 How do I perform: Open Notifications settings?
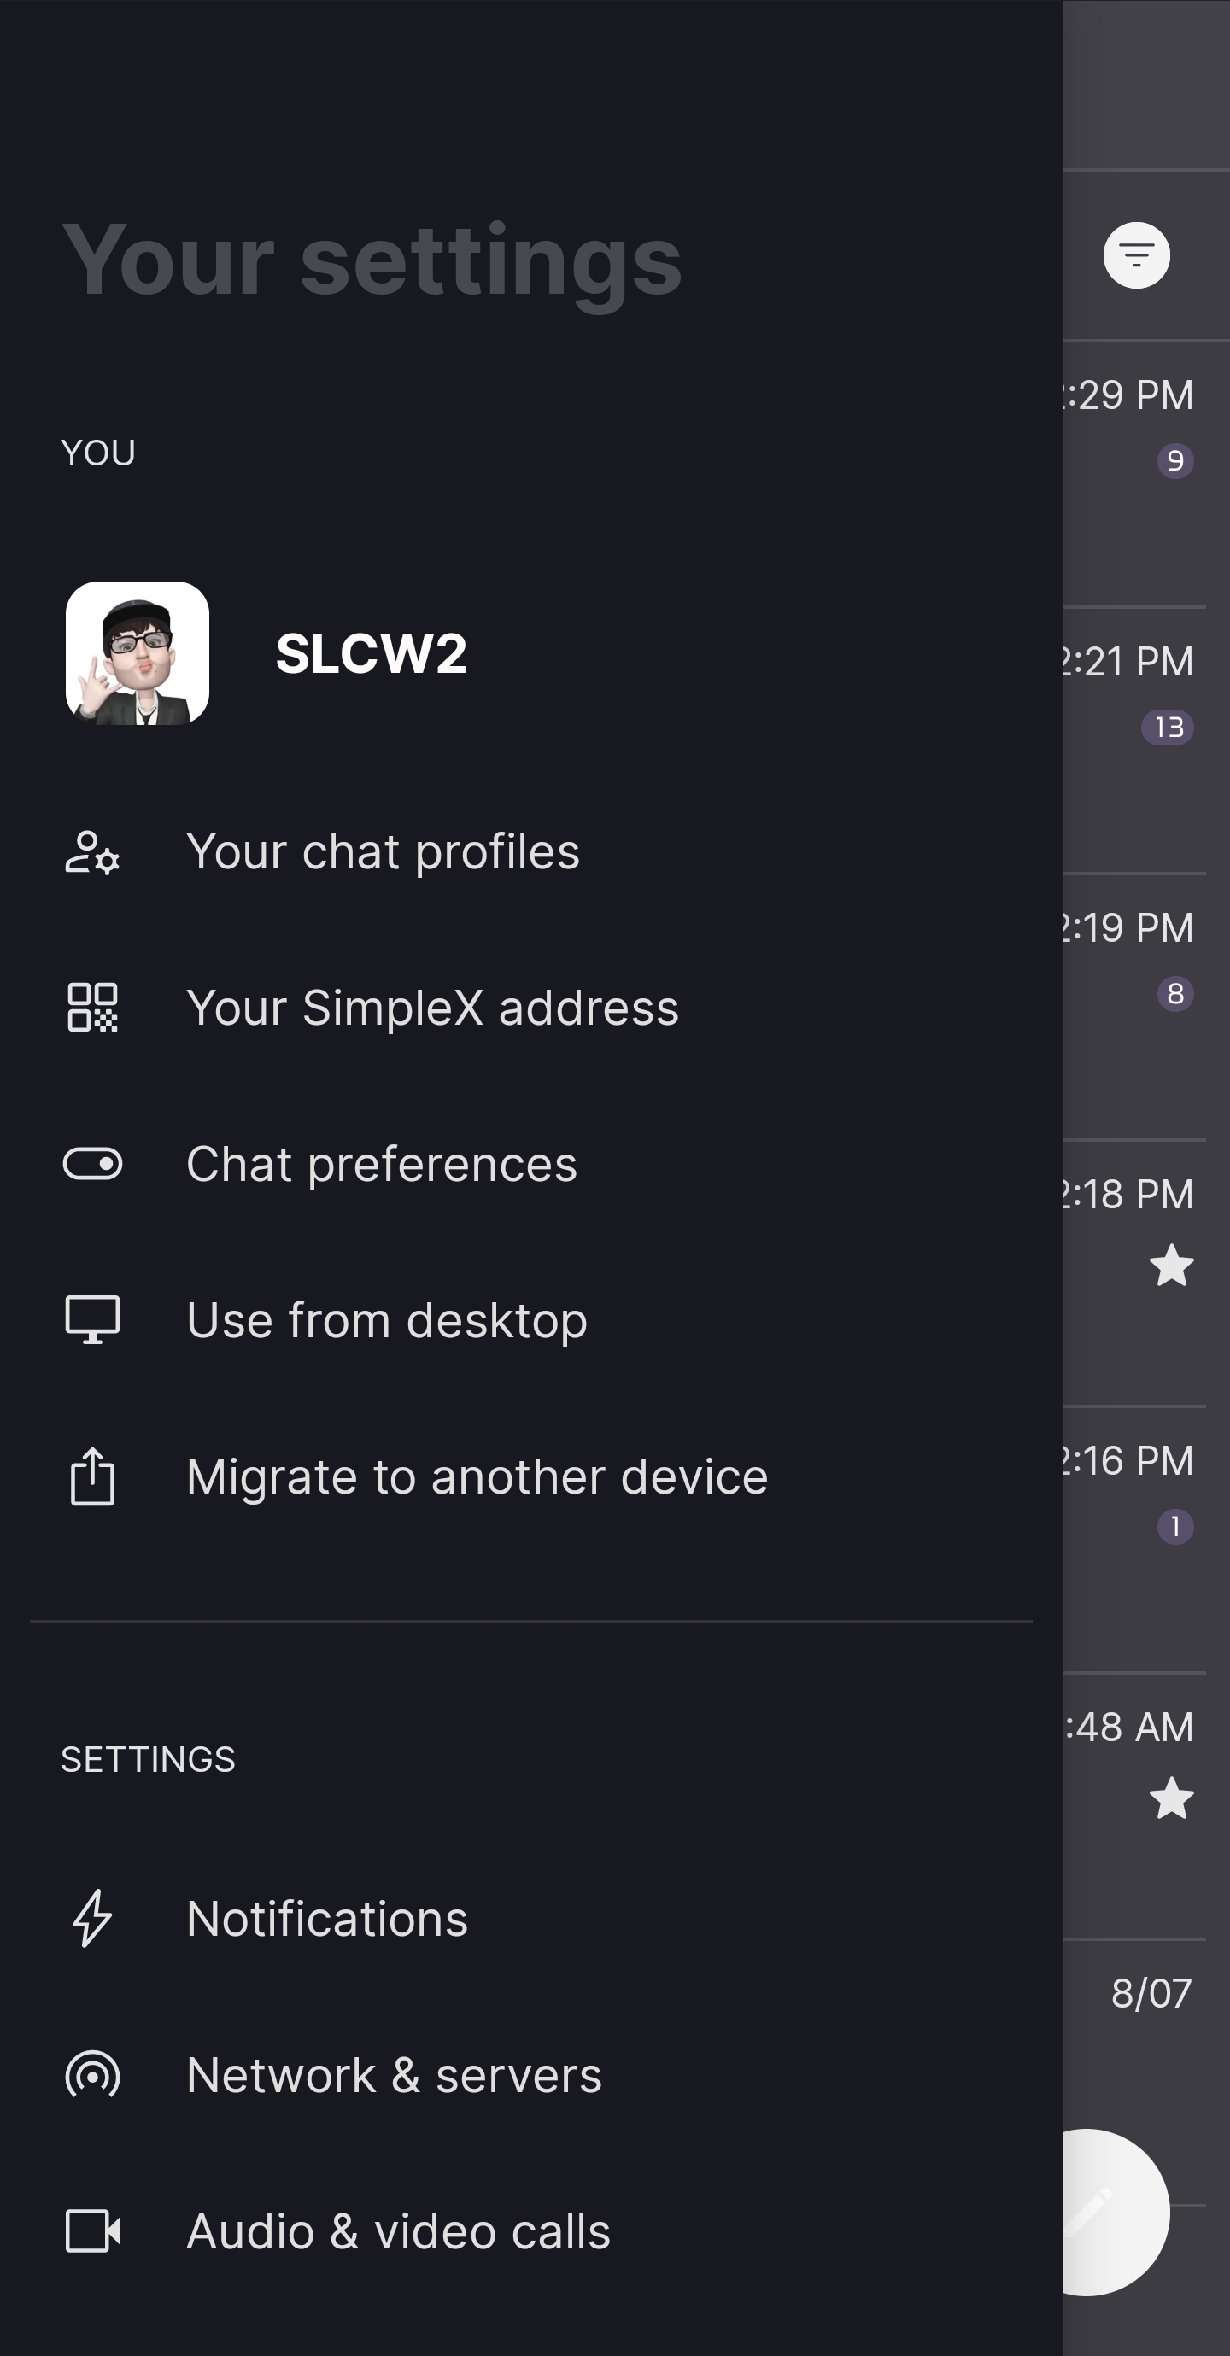(x=326, y=1919)
